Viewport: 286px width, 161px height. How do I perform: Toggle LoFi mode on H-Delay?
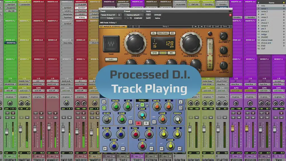click(111, 59)
